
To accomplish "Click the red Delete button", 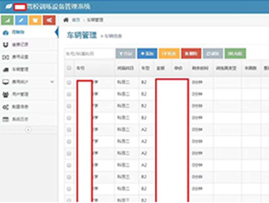I will [191, 54].
